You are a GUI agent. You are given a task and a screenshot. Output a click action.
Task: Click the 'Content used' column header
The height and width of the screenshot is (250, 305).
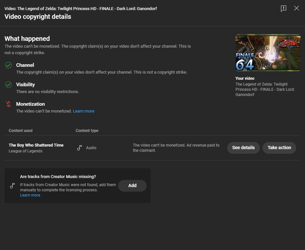21,131
